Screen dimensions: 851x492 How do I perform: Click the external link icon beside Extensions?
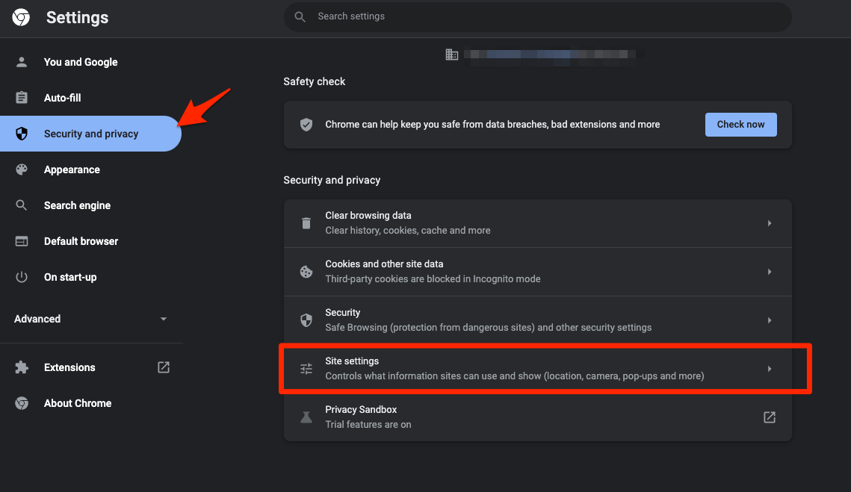(x=164, y=367)
